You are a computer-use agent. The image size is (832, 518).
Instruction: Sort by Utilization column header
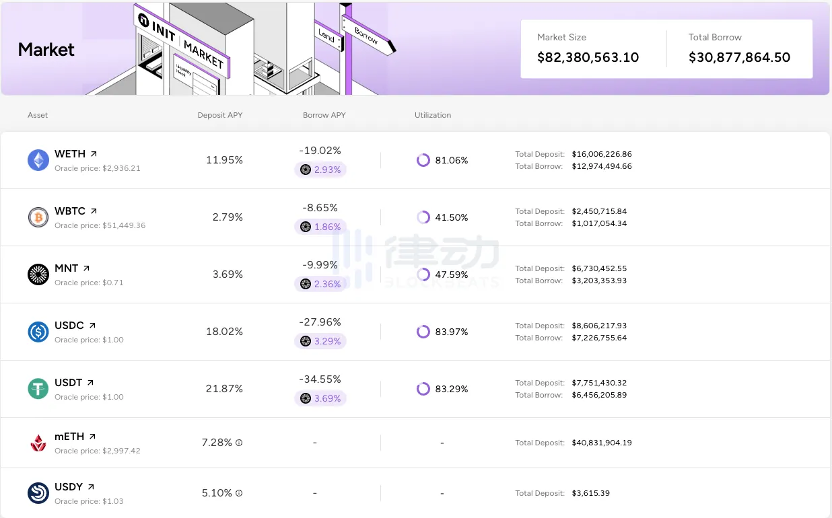[433, 115]
